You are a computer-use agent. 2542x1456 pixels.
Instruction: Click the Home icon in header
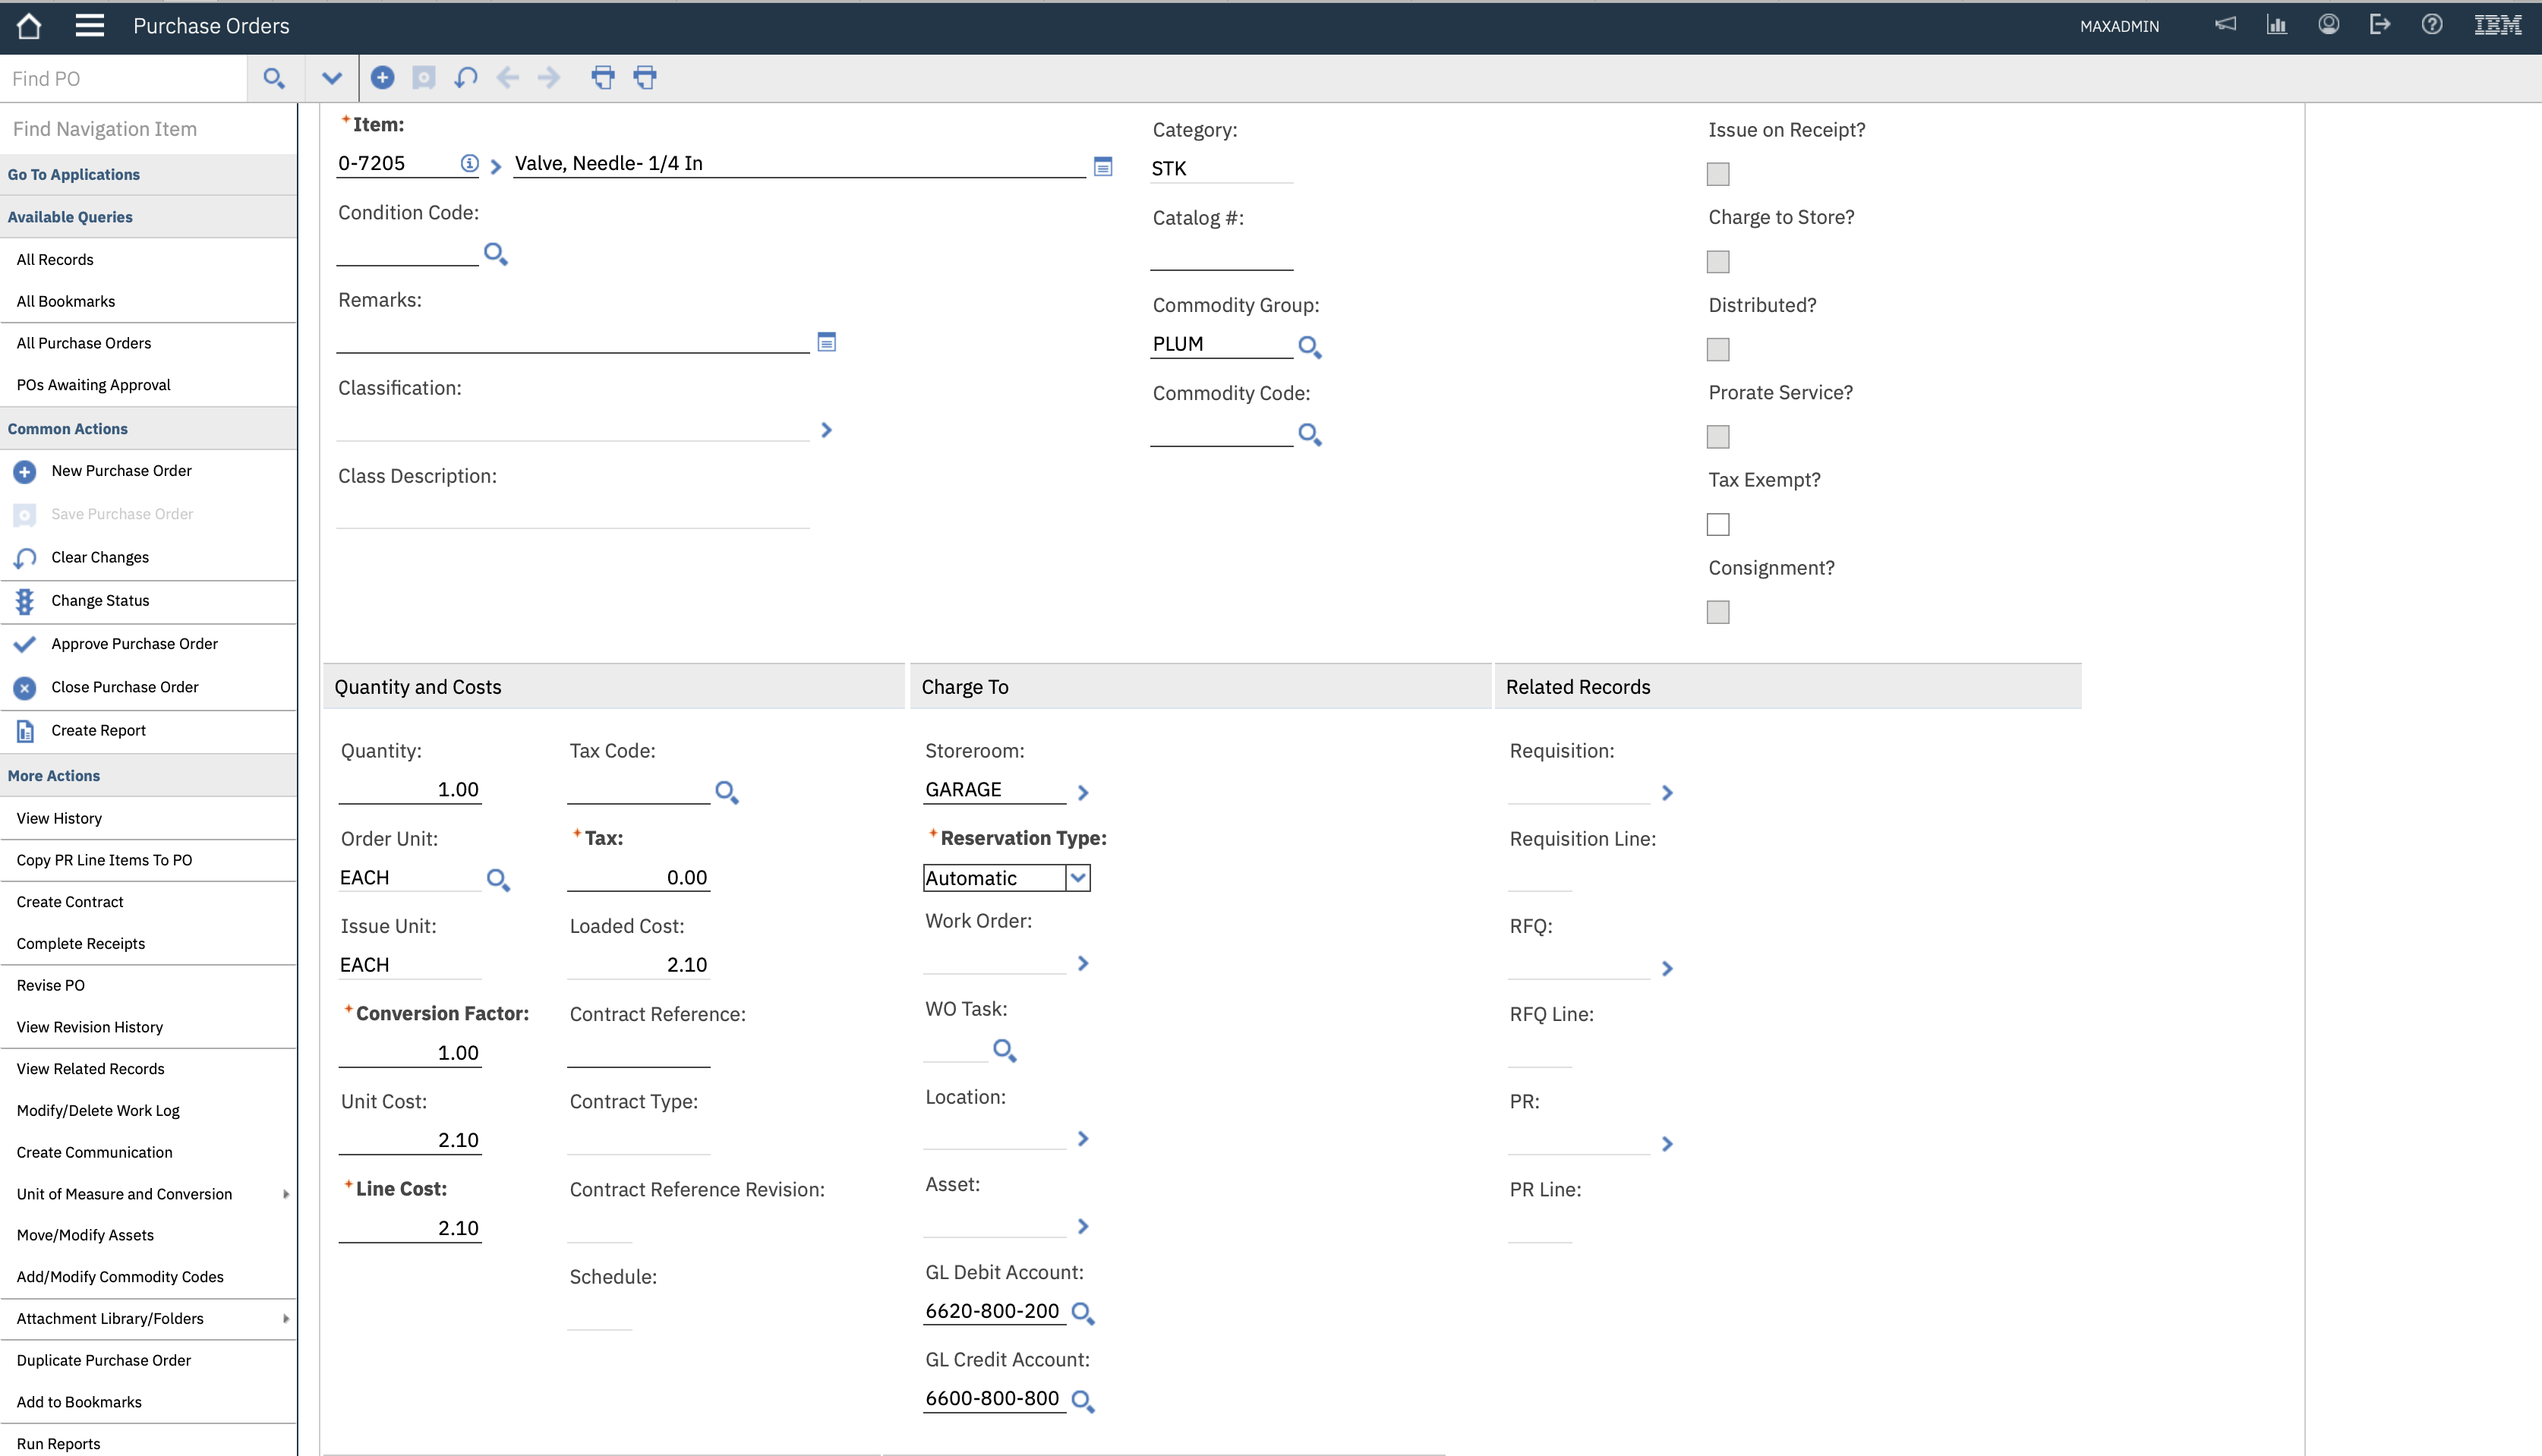pos(29,26)
